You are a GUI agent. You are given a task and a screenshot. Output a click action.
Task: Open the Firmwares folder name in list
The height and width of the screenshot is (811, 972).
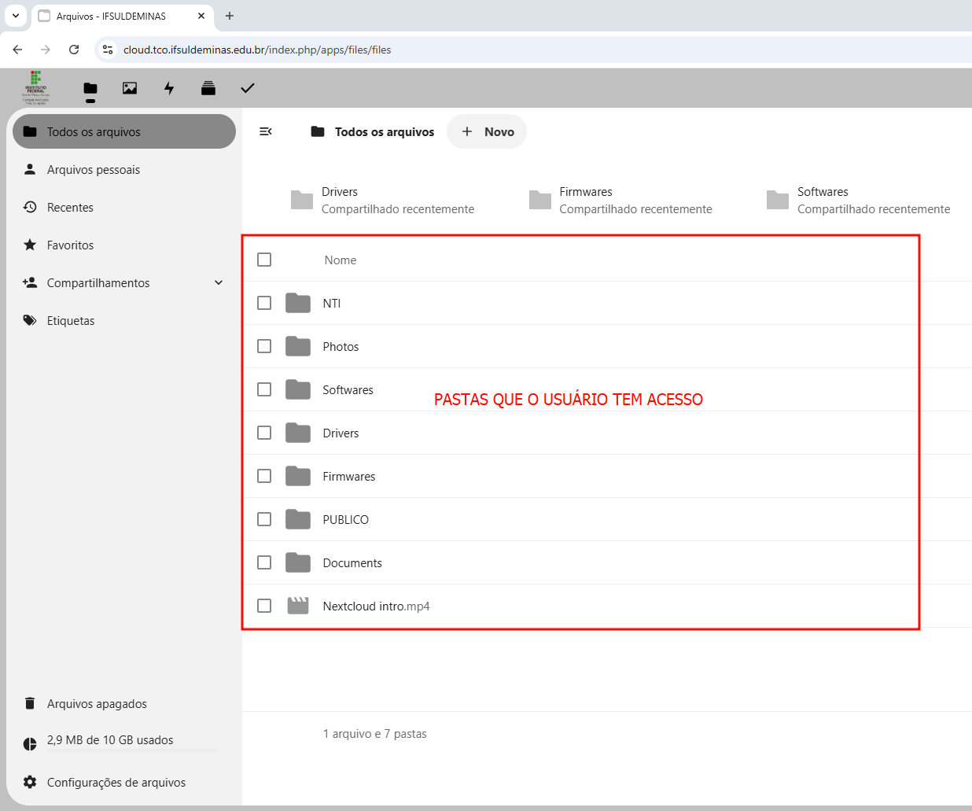point(349,476)
